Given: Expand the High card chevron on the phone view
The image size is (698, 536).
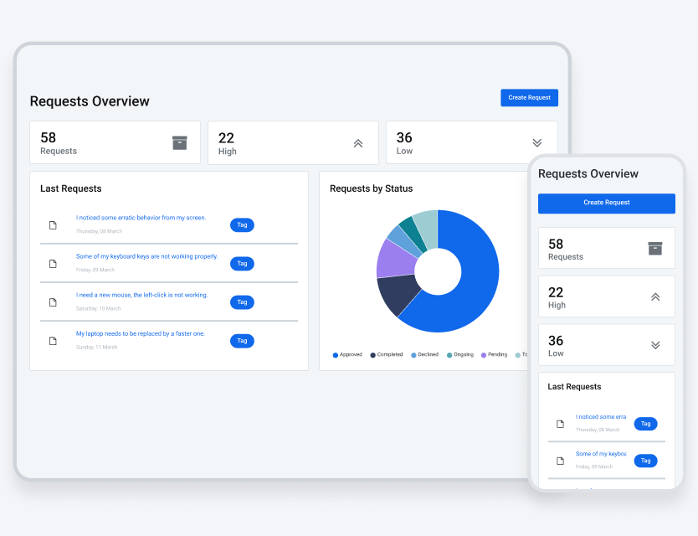Looking at the screenshot, I should [655, 296].
